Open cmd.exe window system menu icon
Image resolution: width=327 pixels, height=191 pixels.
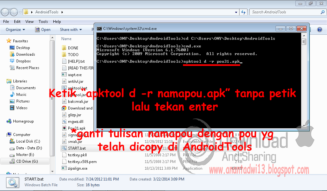pyautogui.click(x=99, y=29)
